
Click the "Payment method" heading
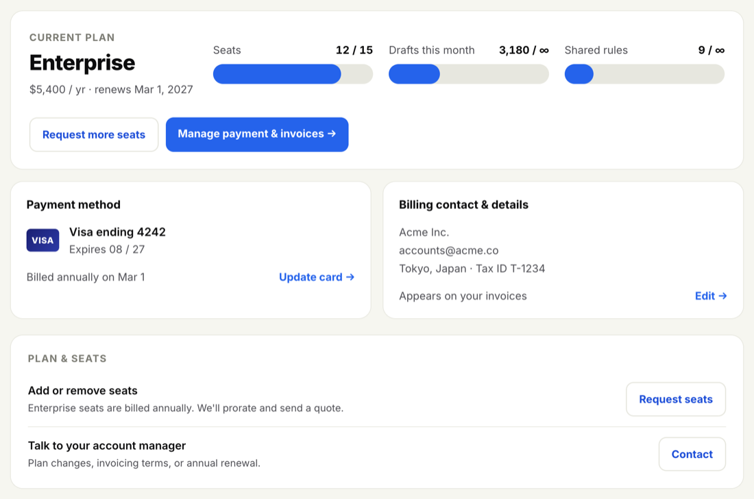click(x=73, y=205)
